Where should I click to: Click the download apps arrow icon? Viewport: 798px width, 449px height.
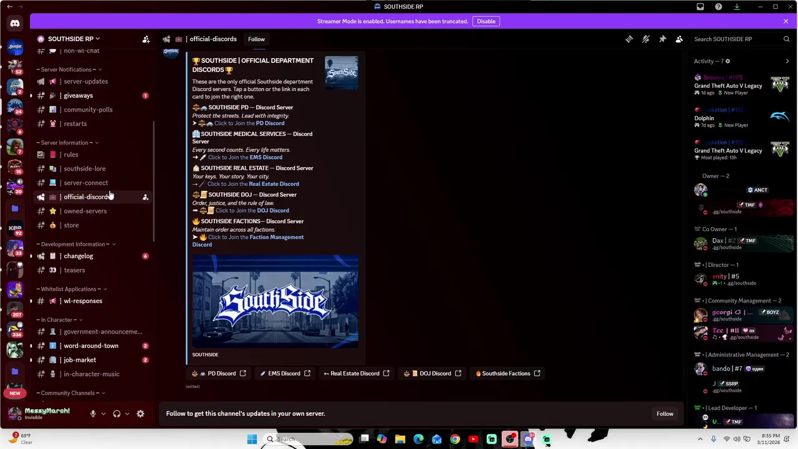point(736,7)
